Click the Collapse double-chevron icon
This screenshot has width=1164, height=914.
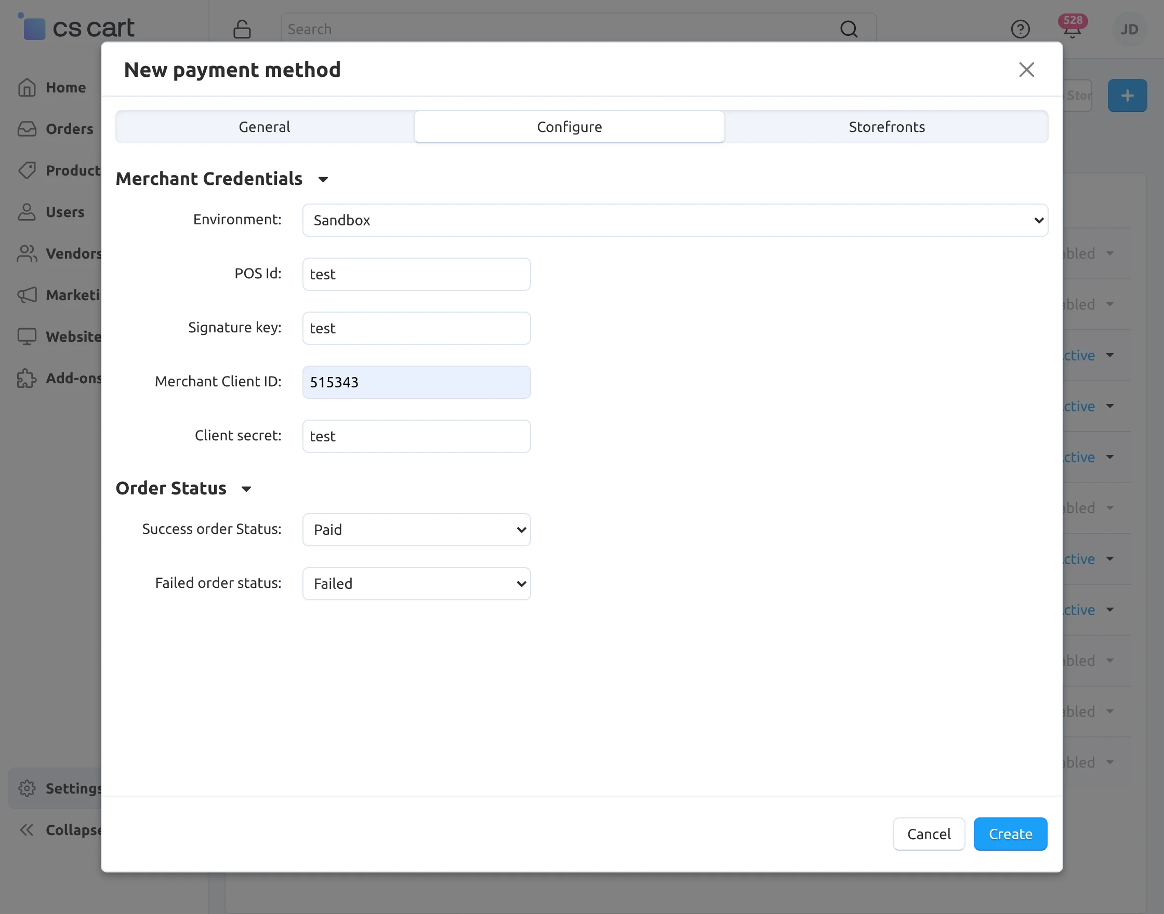point(27,830)
